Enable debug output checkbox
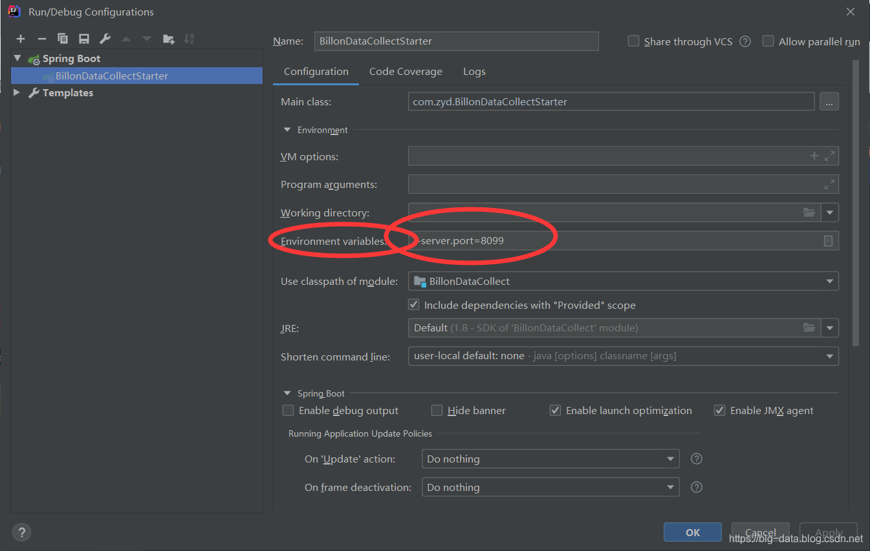 (288, 410)
